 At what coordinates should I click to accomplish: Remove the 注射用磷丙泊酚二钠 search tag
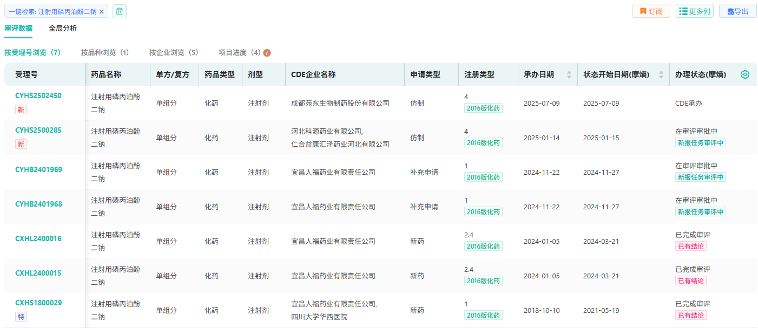point(101,11)
